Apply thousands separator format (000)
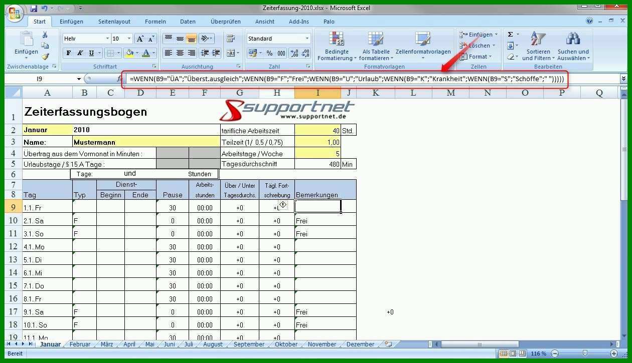 281,53
